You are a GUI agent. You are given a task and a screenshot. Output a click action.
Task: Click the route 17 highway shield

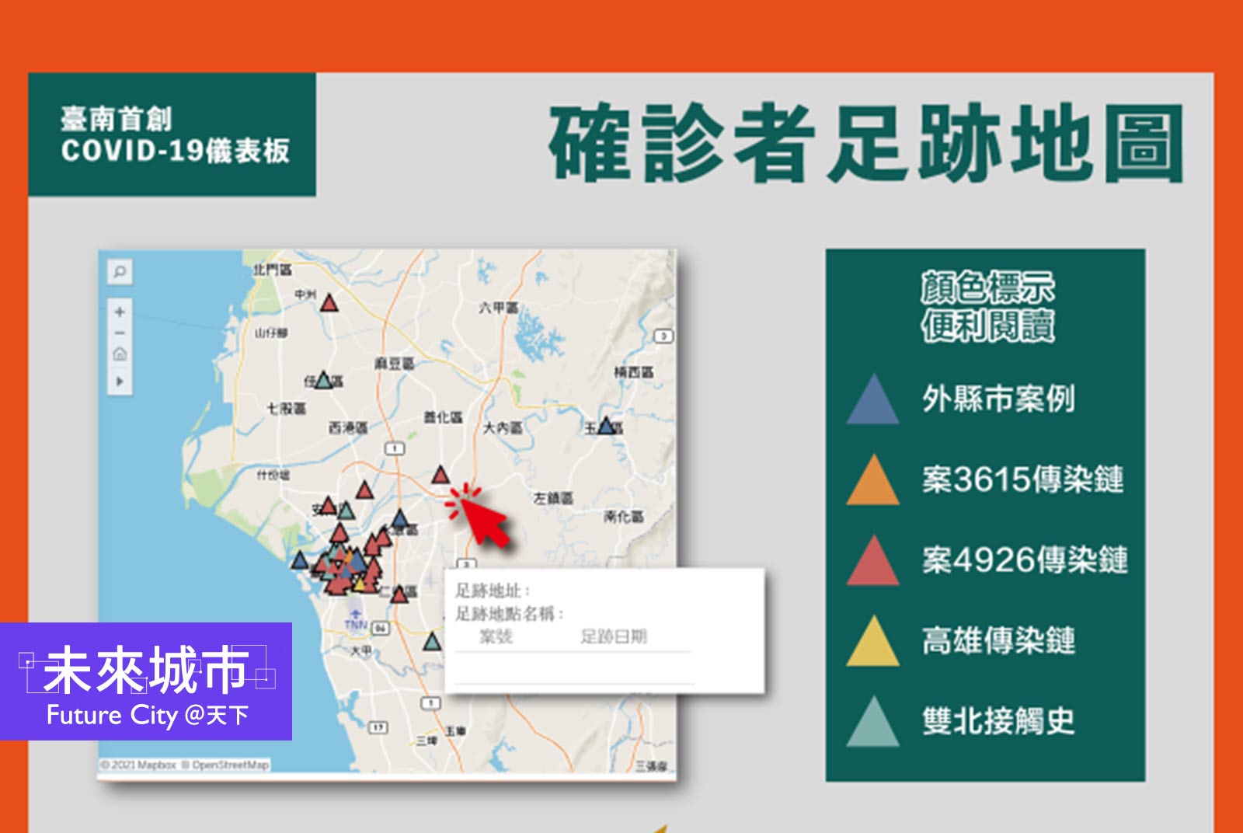378,727
